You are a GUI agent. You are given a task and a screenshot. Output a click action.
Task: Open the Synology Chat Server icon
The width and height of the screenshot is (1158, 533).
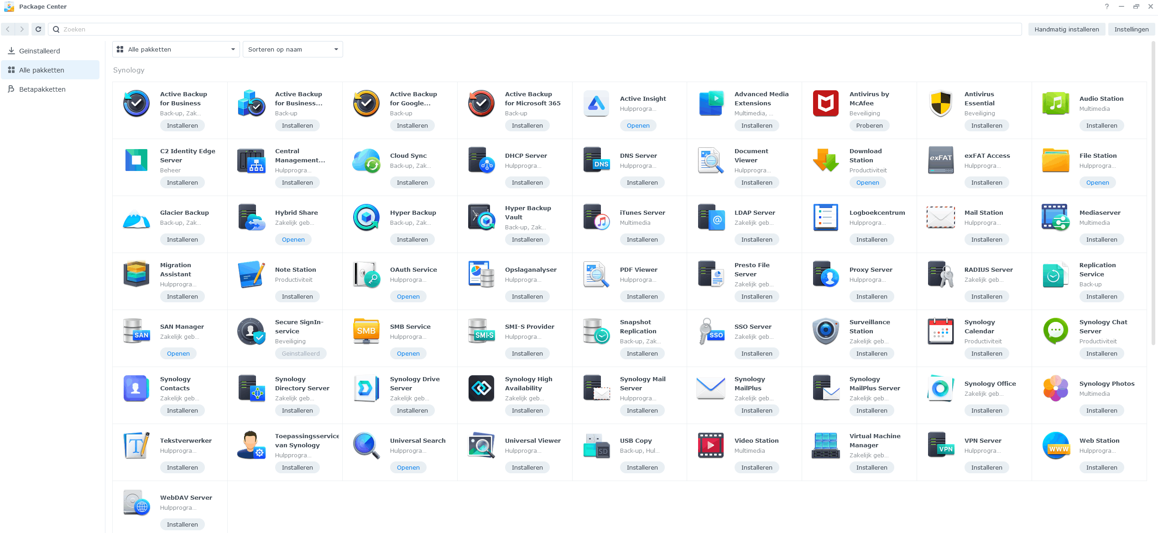click(x=1055, y=331)
